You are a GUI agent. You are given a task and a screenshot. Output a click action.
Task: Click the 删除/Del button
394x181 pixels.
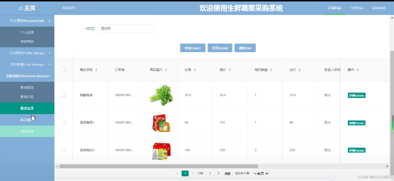[245, 48]
